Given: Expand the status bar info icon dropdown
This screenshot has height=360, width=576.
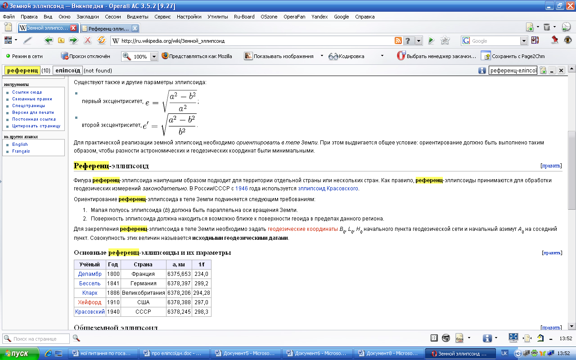Looking at the screenshot, I should [x=496, y=338].
